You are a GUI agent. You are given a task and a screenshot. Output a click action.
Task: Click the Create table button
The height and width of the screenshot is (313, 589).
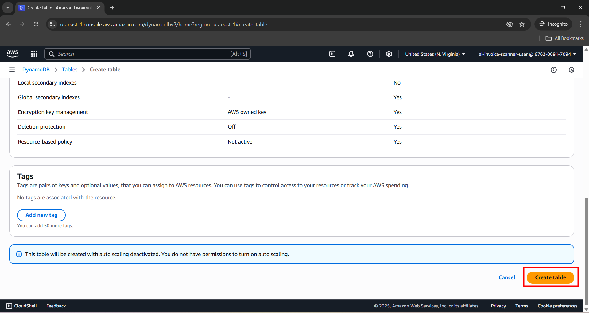click(x=550, y=277)
